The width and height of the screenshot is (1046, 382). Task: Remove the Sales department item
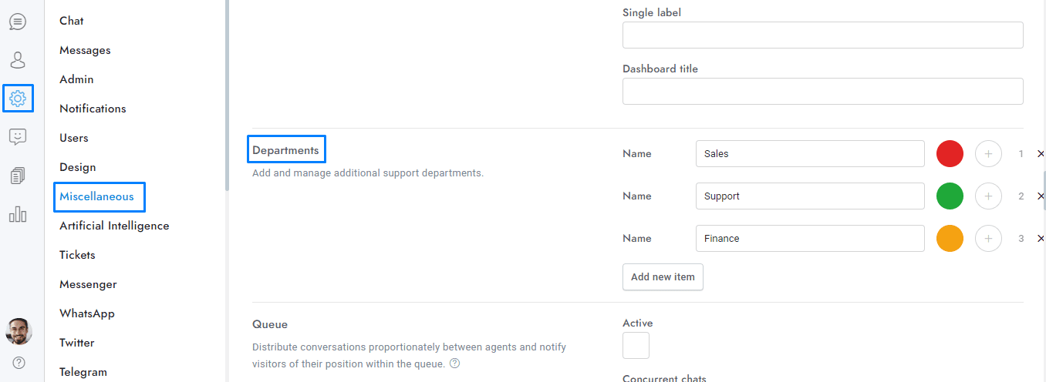1041,154
